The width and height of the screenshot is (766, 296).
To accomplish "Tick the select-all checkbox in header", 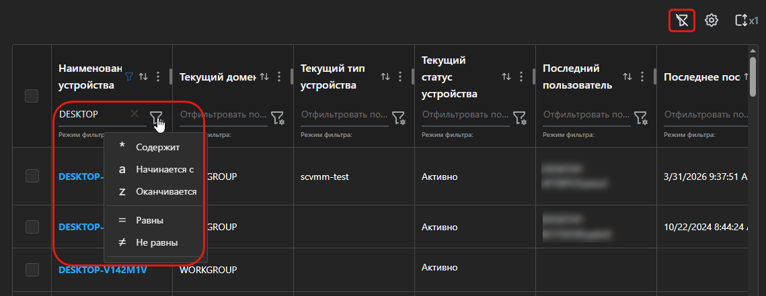I will pyautogui.click(x=32, y=96).
